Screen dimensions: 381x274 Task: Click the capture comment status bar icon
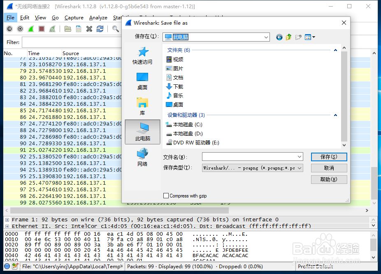[x=15, y=267]
